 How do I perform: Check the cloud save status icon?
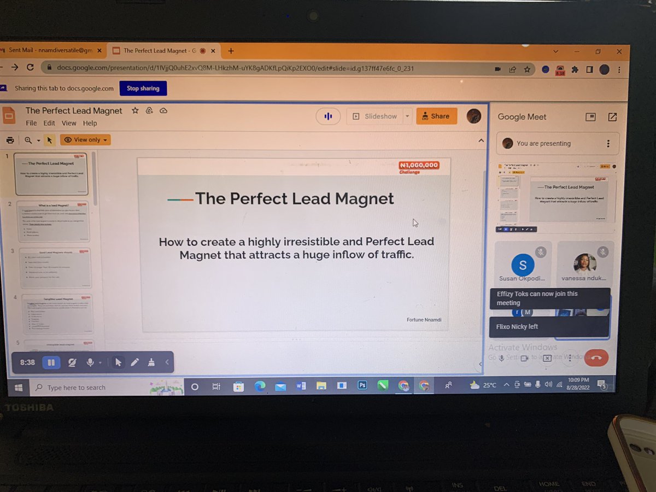tap(163, 110)
